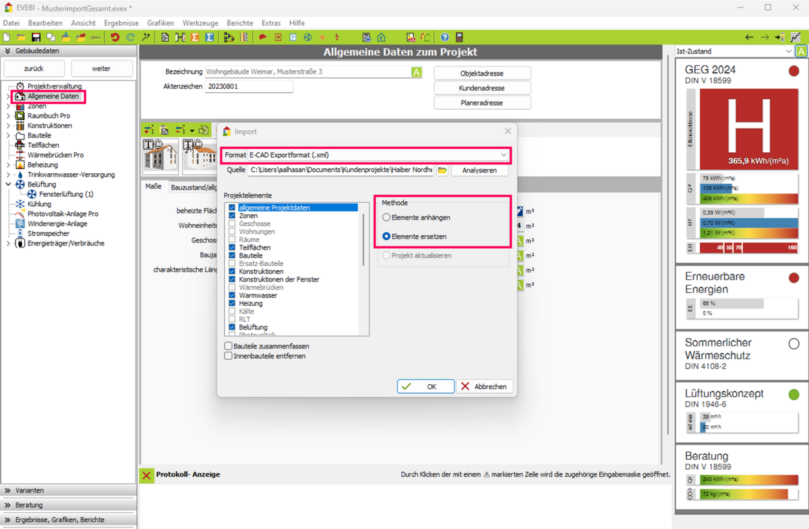The height and width of the screenshot is (529, 809).
Task: Enable Bauteile zusammenfassen checkbox
Action: point(229,346)
